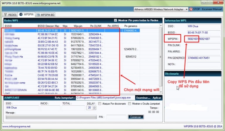Click the DELAY spinner arrows
The image size is (225, 131).
94,108
